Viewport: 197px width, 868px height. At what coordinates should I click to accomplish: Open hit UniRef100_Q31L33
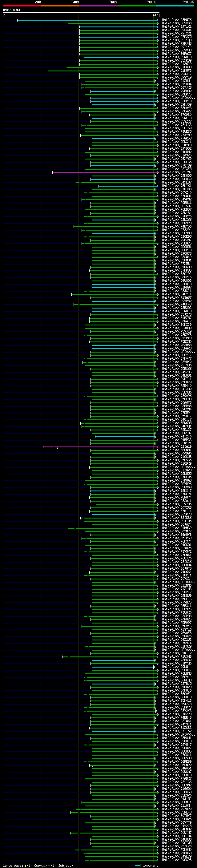point(177,125)
